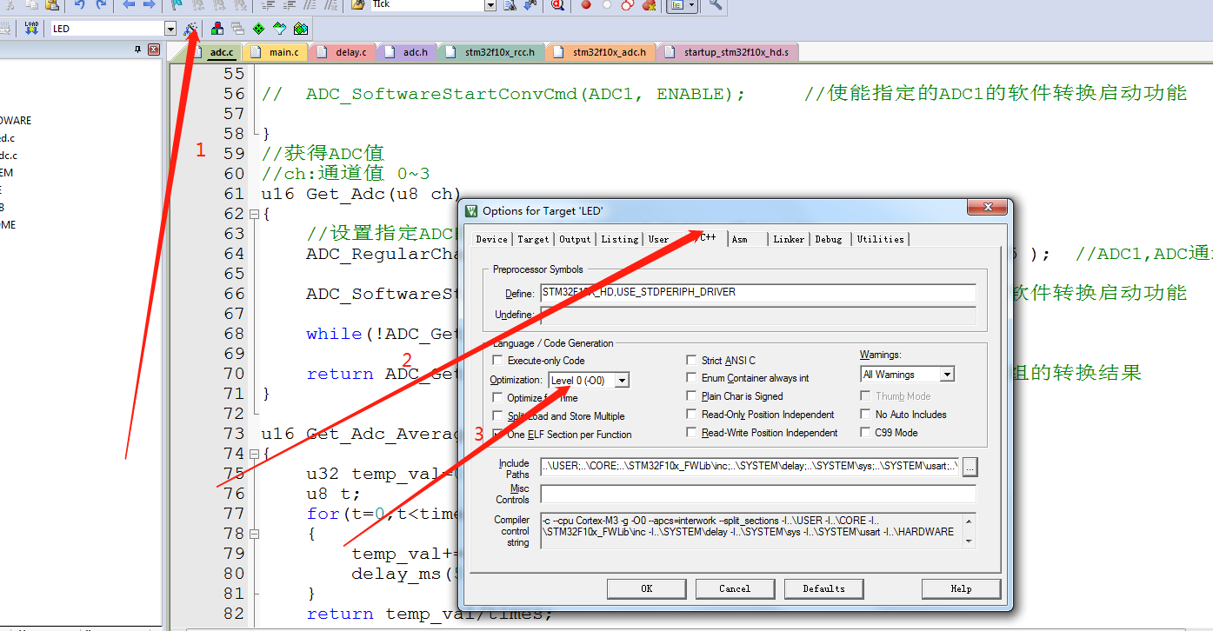Open Options for Target wand icon
1213x631 pixels.
click(x=190, y=28)
